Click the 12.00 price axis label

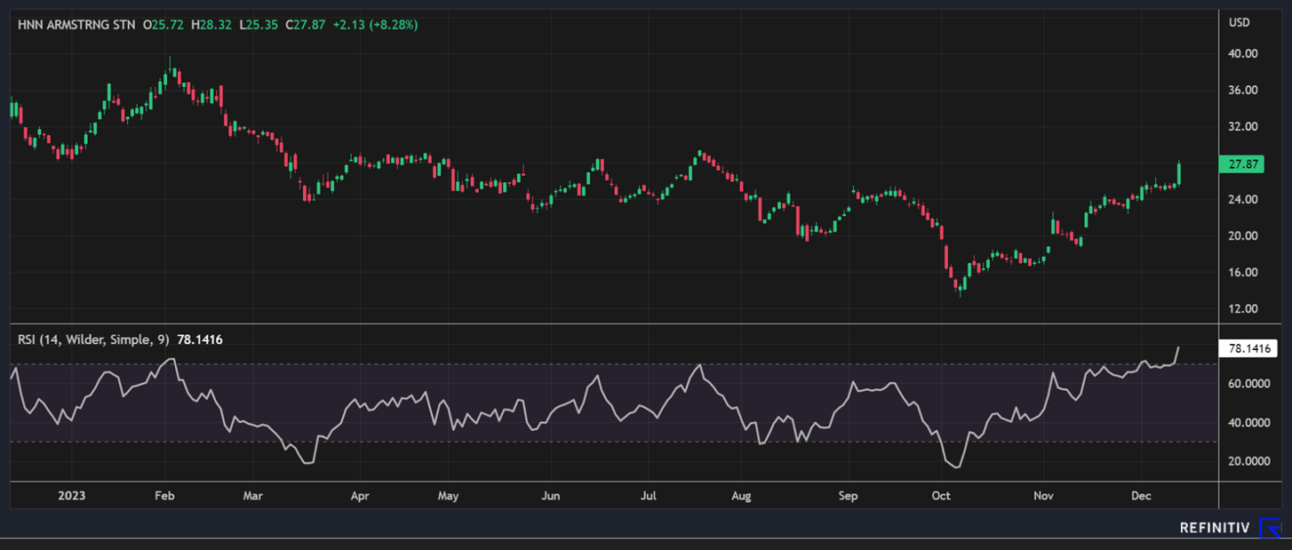coord(1242,308)
